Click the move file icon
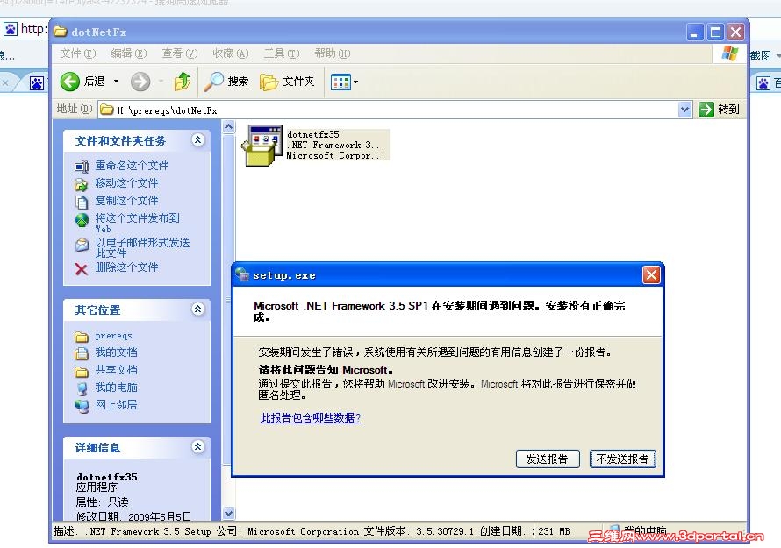781x548 pixels. 82,184
